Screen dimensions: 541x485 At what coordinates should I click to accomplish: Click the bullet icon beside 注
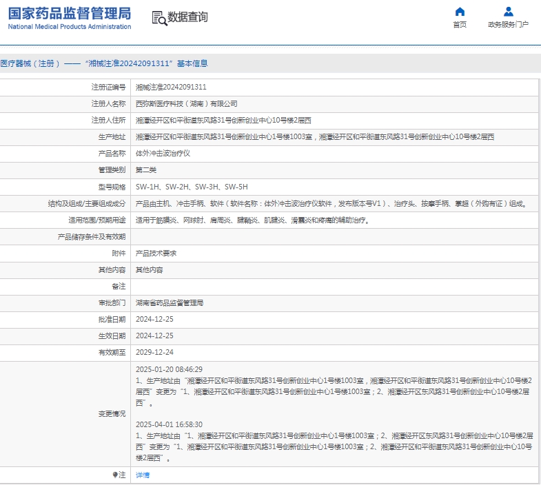[x=115, y=475]
